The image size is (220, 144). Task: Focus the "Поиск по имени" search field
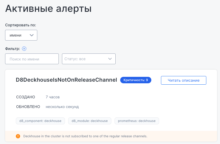coord(32,59)
